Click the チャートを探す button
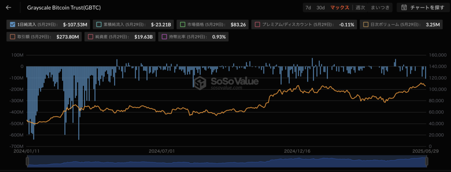 point(423,7)
